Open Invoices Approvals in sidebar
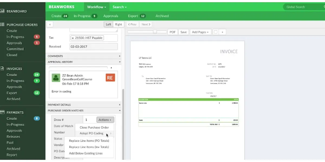The image size is (325, 162). pyautogui.click(x=14, y=87)
